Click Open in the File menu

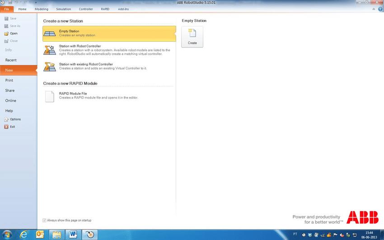(11, 33)
